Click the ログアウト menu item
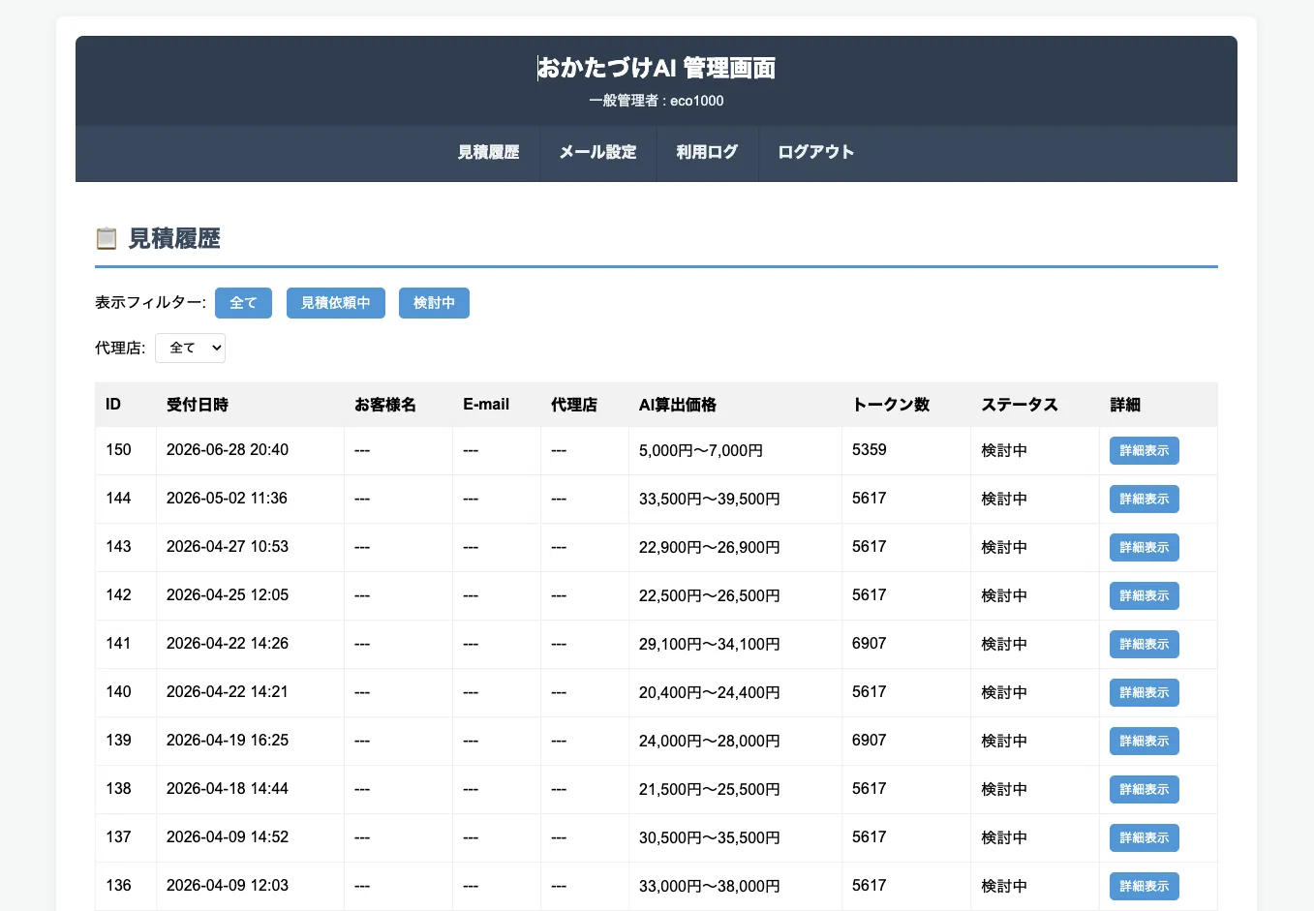The height and width of the screenshot is (911, 1314). (815, 152)
